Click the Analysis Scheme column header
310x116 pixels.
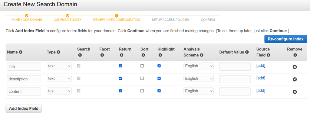click(192, 52)
